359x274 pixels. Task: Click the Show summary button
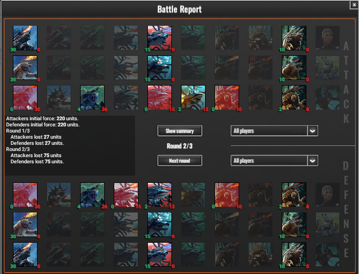[x=180, y=131]
